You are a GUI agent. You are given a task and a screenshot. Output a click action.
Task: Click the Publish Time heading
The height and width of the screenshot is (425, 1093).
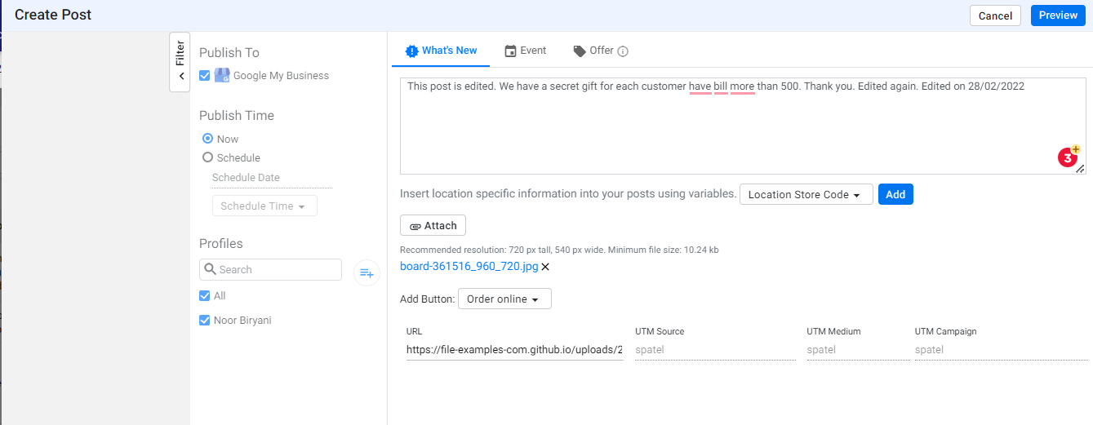click(x=237, y=115)
